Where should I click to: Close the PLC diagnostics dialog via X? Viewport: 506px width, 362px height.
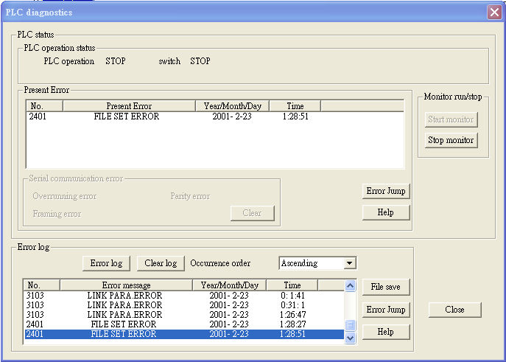click(493, 12)
